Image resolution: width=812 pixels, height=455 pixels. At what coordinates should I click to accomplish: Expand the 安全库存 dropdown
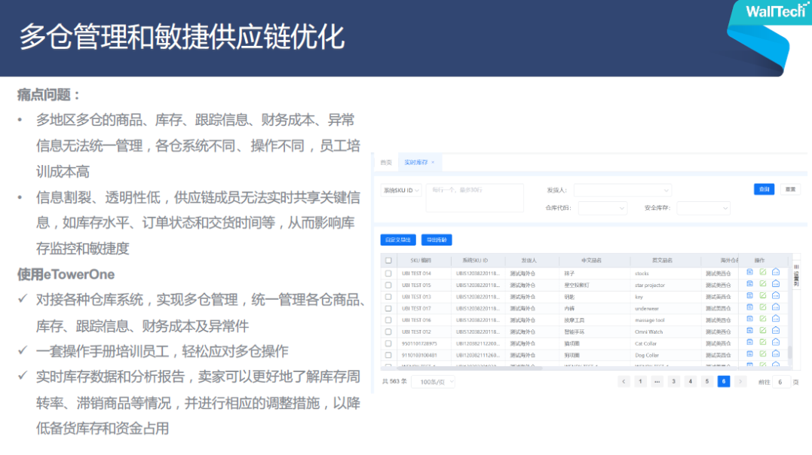(x=703, y=208)
